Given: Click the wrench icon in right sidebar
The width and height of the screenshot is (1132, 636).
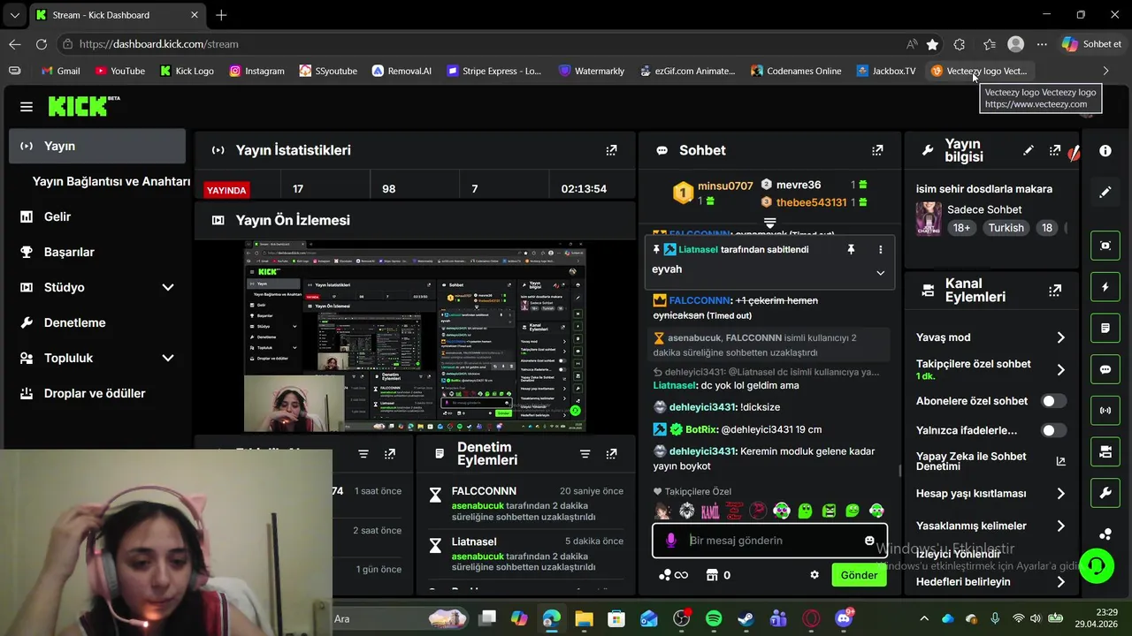Looking at the screenshot, I should tap(1105, 493).
